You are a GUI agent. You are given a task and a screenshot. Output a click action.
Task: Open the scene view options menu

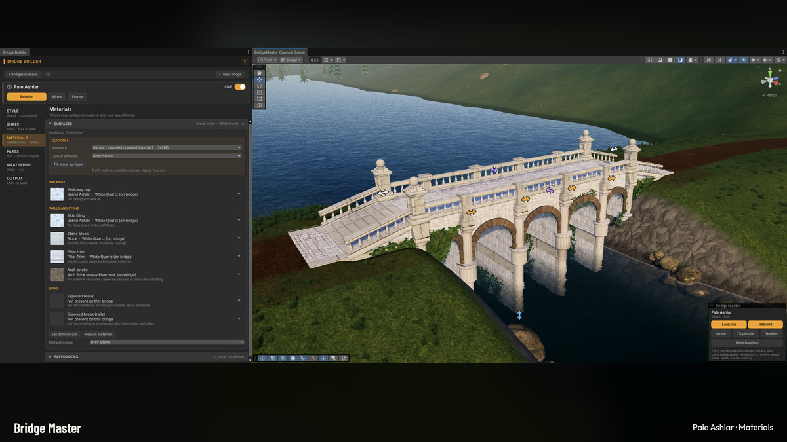pyautogui.click(x=783, y=52)
